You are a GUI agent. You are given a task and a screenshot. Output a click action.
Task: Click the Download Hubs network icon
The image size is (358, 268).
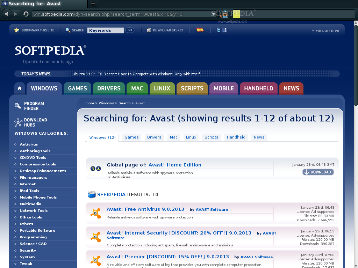(x=18, y=122)
